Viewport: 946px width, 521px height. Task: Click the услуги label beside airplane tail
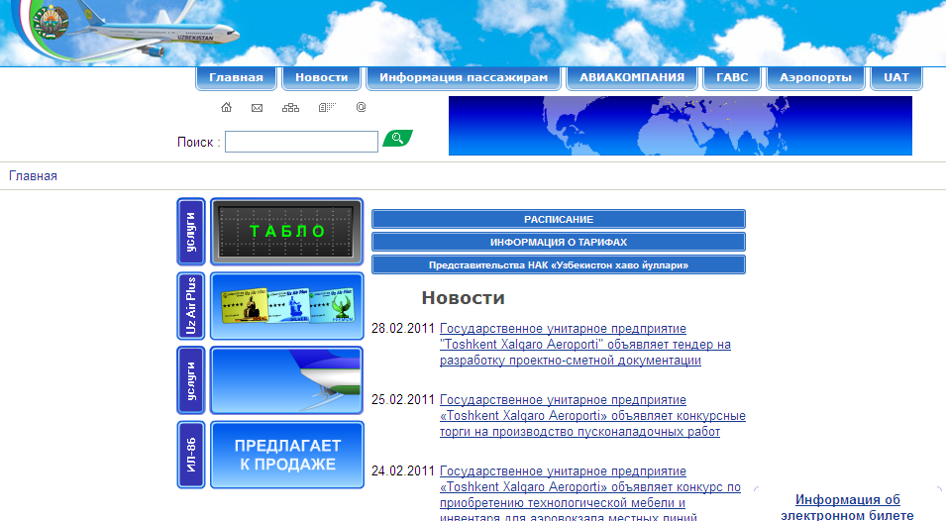pyautogui.click(x=191, y=380)
